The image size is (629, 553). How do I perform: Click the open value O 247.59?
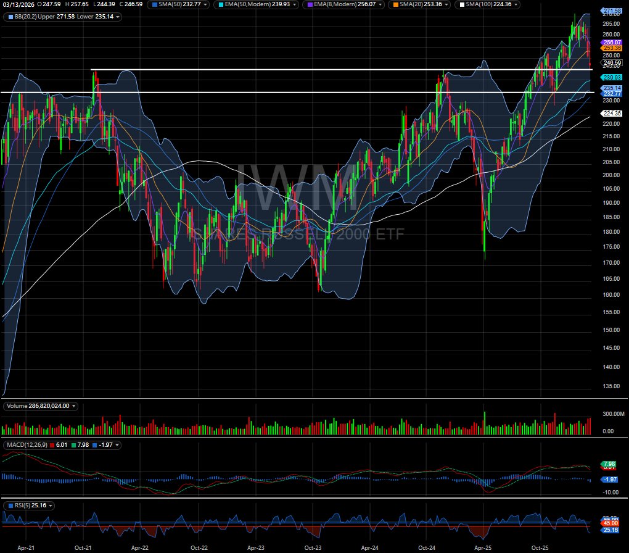point(49,4)
